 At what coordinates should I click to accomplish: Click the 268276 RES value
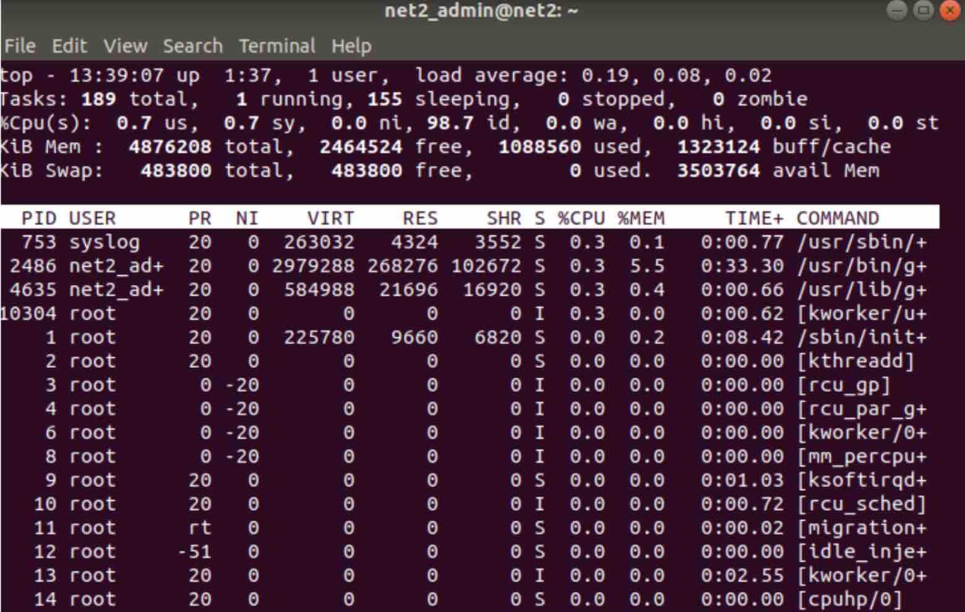click(x=403, y=266)
